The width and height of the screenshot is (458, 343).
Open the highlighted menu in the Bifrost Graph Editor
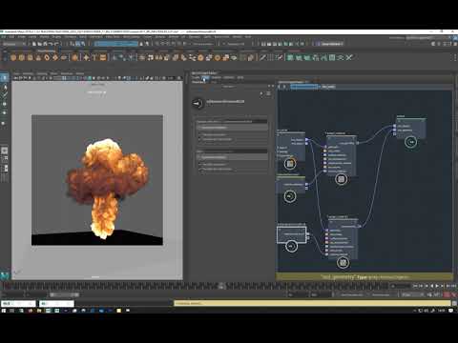(205, 77)
